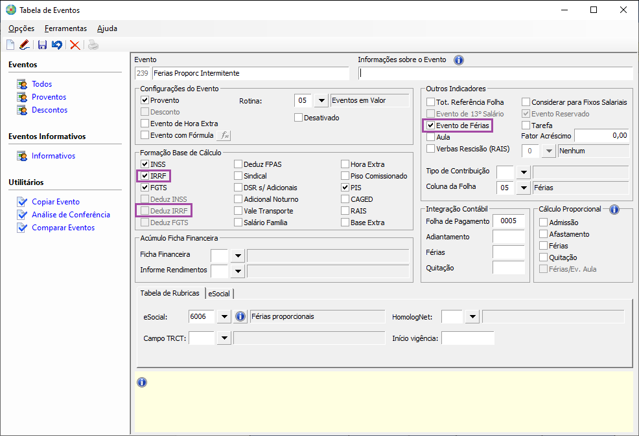The image size is (639, 436).
Task: Check the Desativado checkbox
Action: point(298,118)
